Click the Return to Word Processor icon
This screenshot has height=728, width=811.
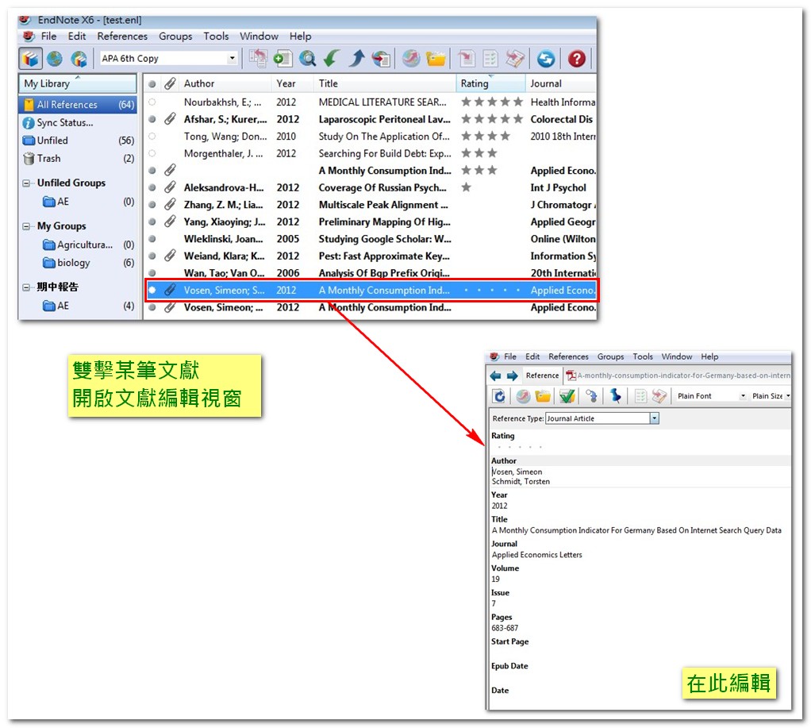[x=515, y=59]
